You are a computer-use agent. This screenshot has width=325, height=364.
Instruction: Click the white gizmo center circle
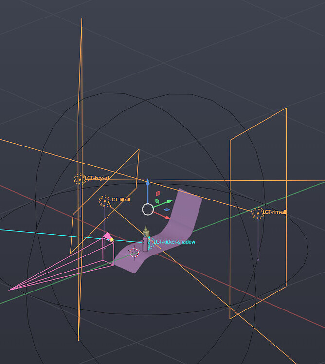148,209
